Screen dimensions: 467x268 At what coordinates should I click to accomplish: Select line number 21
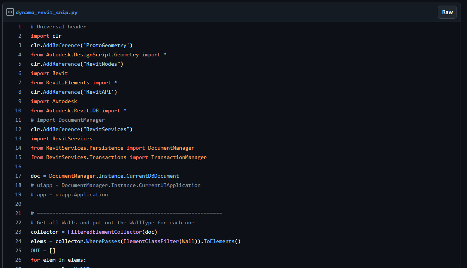(x=18, y=213)
